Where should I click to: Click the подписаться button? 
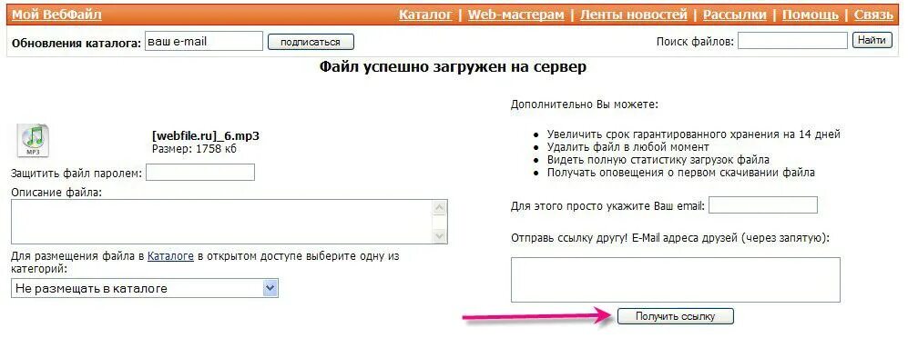[311, 42]
